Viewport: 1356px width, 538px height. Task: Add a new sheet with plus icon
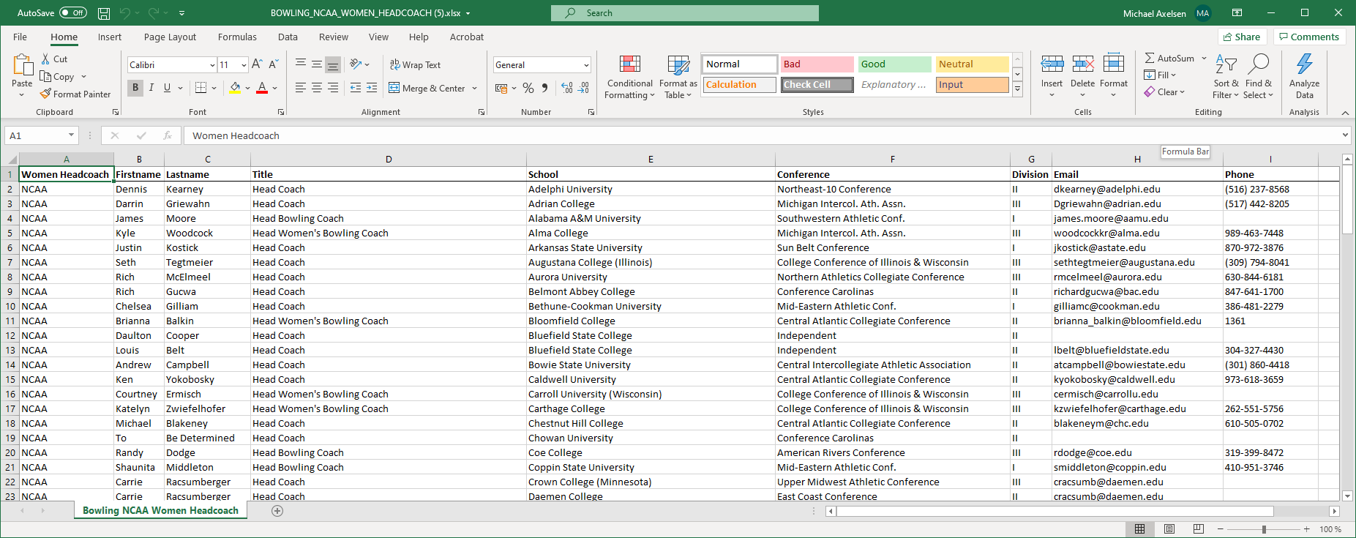[277, 511]
